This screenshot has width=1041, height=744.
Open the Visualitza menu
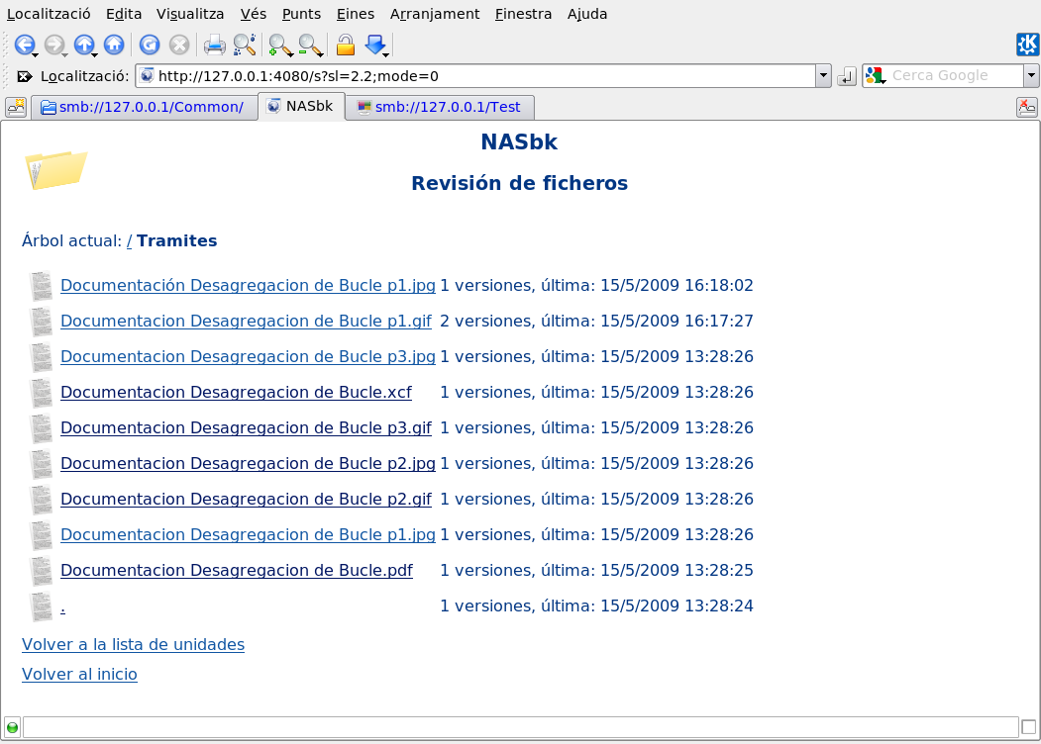coord(190,14)
